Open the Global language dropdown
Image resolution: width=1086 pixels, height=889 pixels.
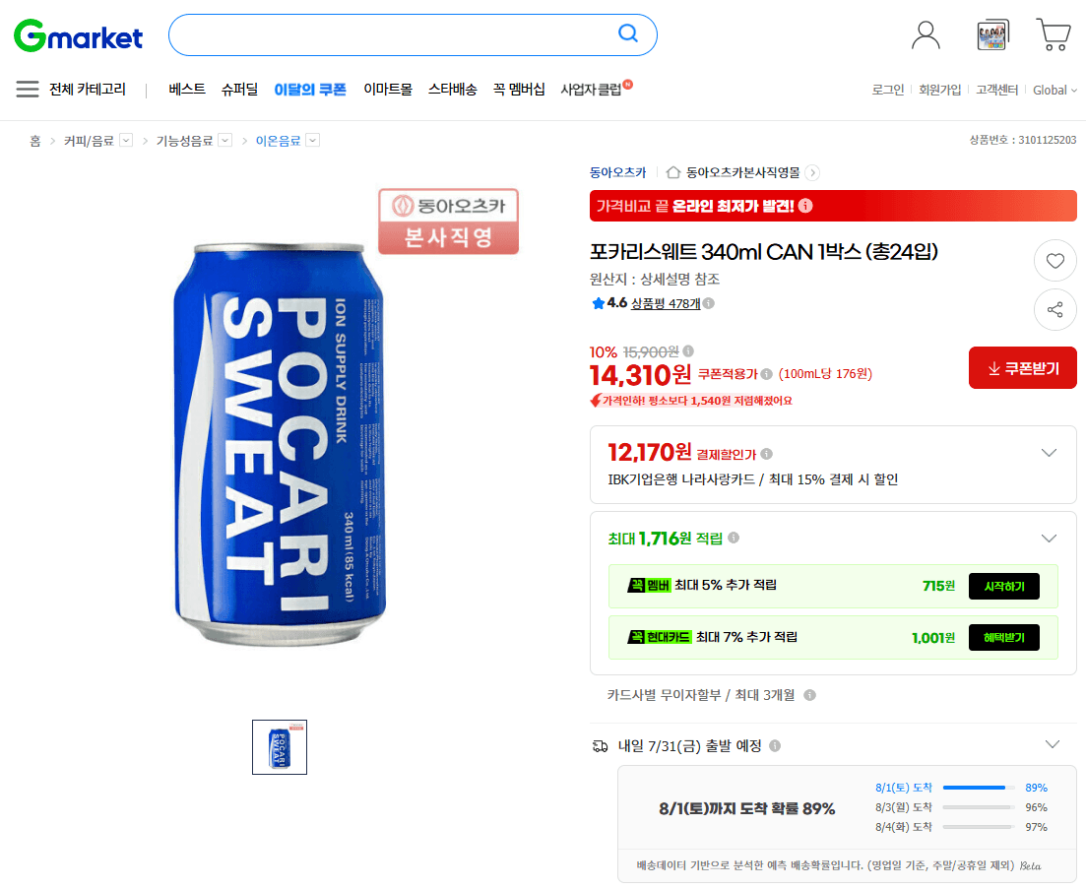(1054, 90)
